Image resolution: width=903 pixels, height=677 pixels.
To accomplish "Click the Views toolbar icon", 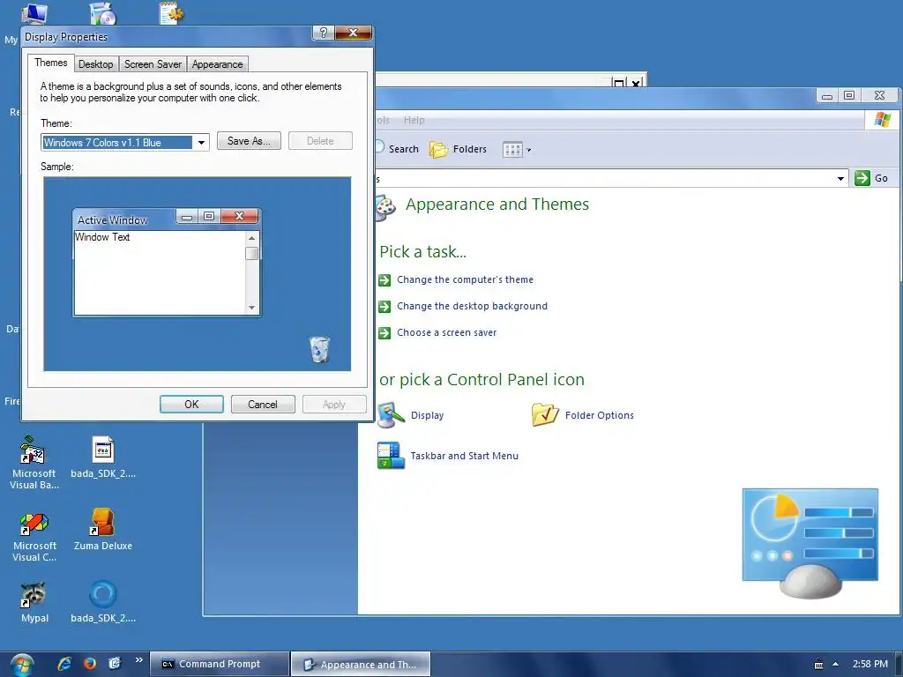I will 512,150.
